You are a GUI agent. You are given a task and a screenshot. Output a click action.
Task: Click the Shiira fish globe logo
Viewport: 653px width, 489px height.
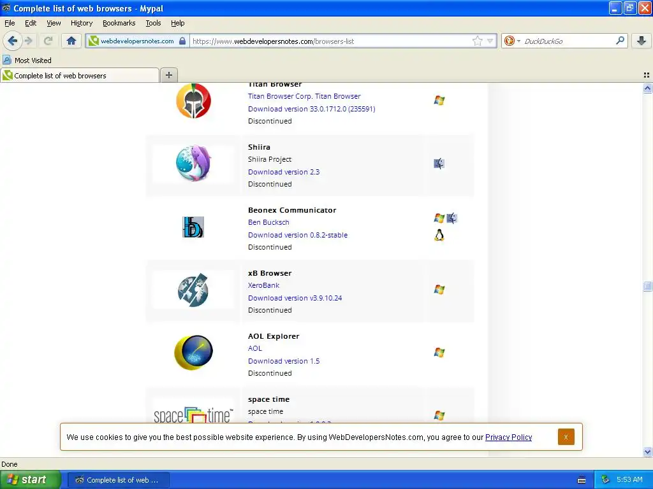click(193, 163)
